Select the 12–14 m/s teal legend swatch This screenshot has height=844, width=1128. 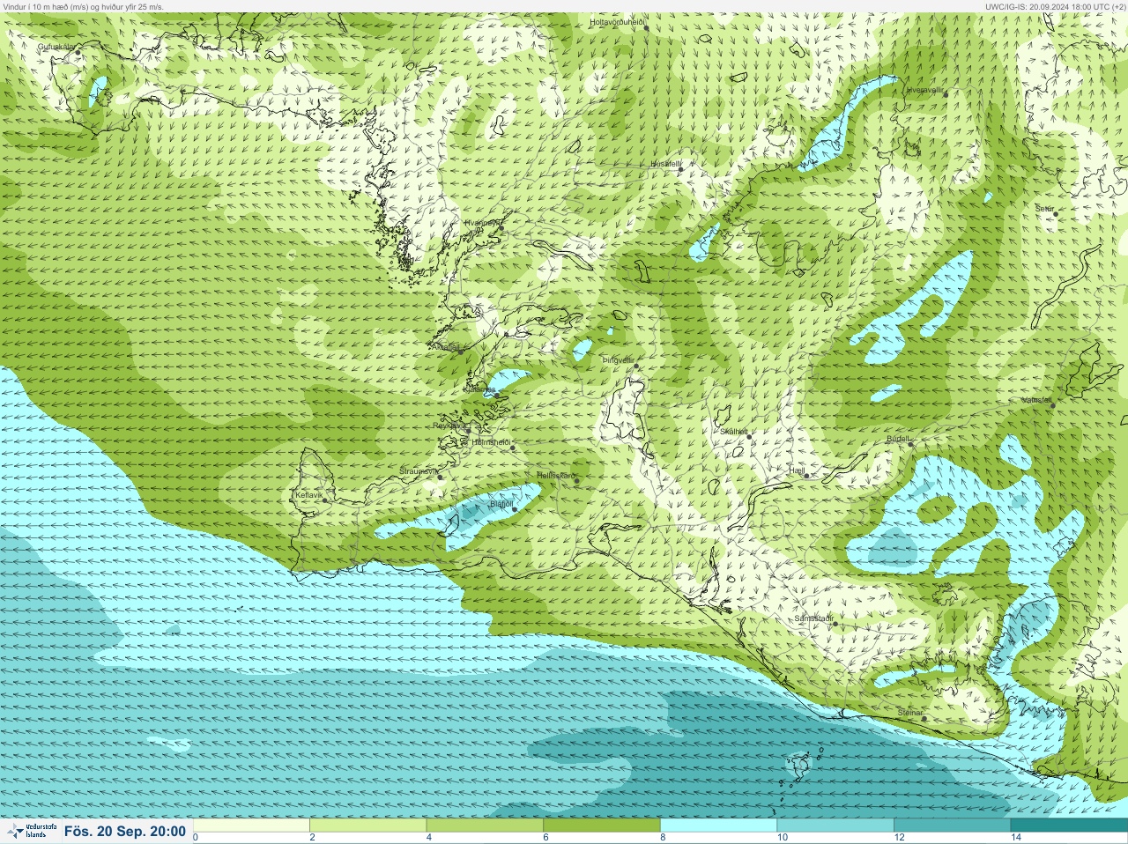[x=952, y=825]
